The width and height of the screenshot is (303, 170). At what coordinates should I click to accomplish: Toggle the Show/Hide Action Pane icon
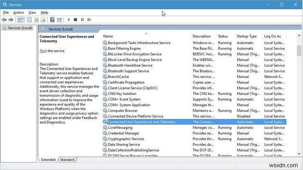pyautogui.click(x=59, y=20)
